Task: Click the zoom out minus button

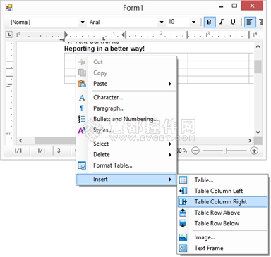Action: [x=195, y=151]
